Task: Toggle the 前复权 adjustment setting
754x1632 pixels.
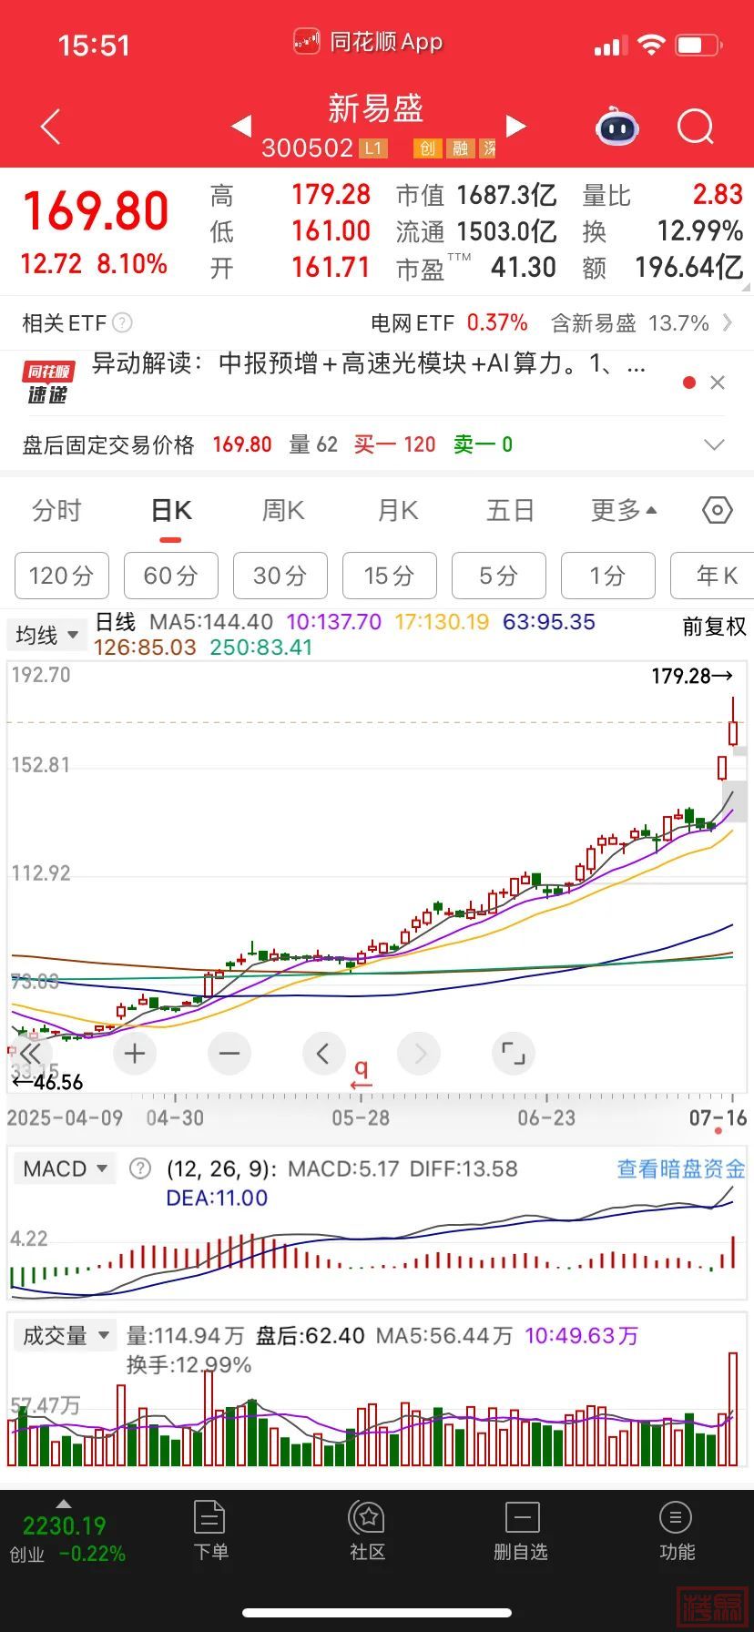Action: click(714, 627)
